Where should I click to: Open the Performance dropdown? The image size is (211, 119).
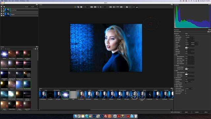[189, 89]
